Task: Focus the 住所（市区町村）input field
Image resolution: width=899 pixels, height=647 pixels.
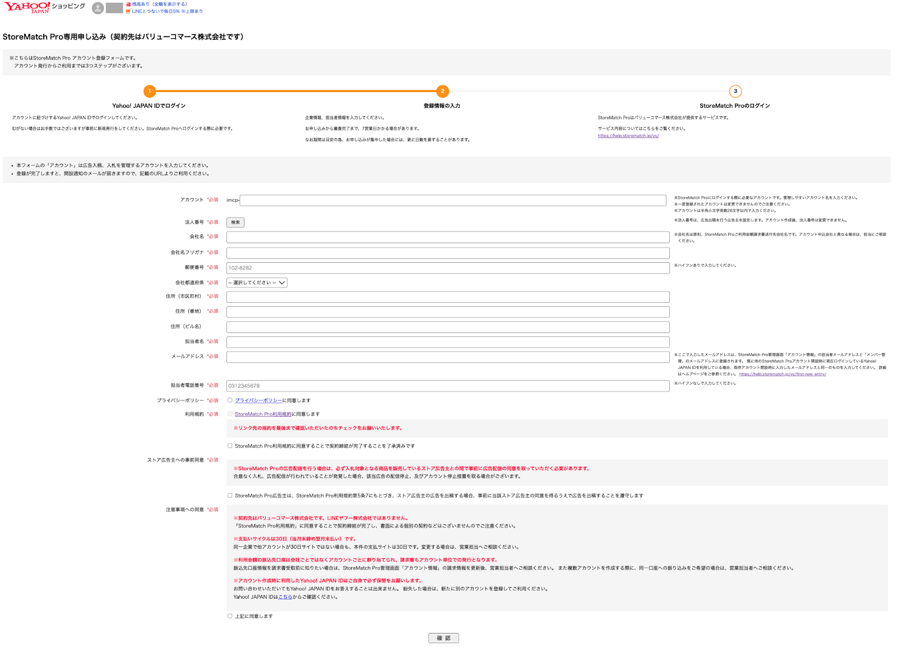Action: tap(448, 297)
